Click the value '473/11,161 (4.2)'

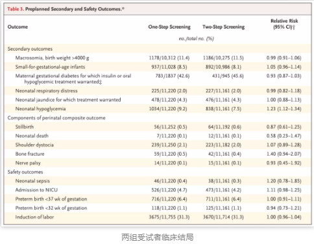(x=223, y=190)
